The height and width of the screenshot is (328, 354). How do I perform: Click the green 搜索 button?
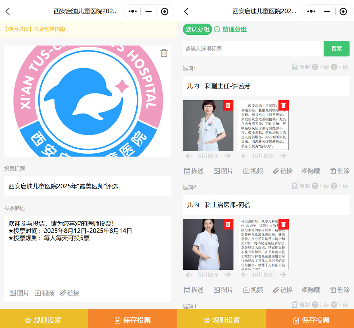[336, 49]
